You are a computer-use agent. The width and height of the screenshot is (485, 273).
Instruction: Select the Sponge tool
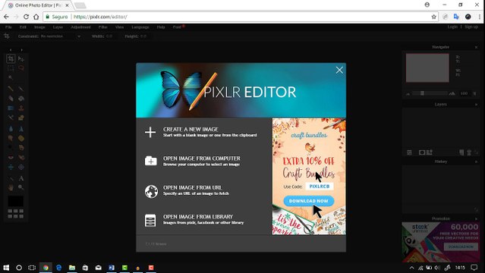click(x=21, y=138)
